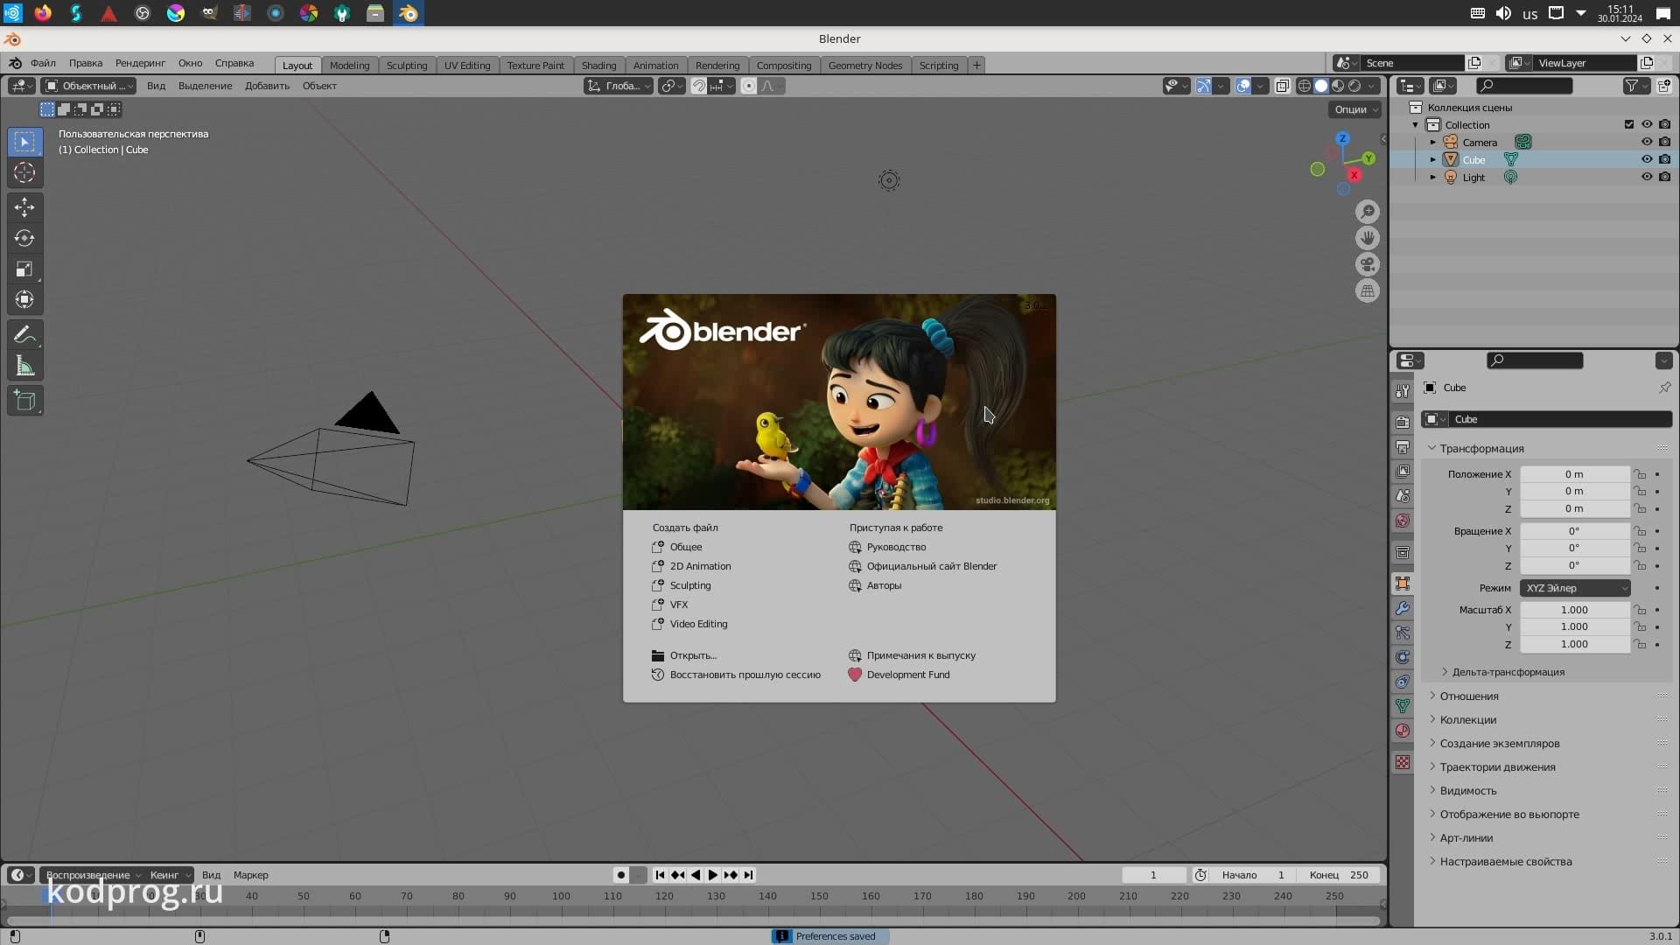The height and width of the screenshot is (945, 1680).
Task: Select the Annotate pencil tool
Action: pyautogui.click(x=24, y=335)
